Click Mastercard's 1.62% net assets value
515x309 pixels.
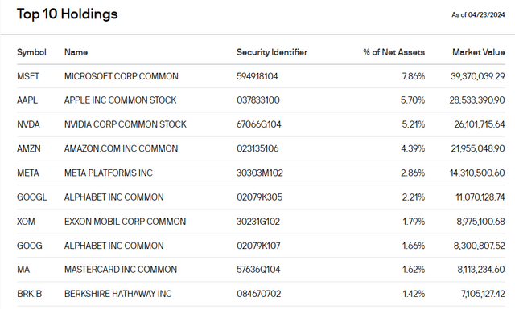click(414, 270)
